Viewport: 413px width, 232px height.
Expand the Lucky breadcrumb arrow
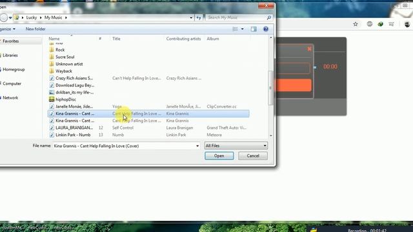pyautogui.click(x=41, y=17)
